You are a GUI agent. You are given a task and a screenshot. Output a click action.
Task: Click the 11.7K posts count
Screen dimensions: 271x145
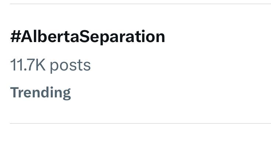[50, 65]
